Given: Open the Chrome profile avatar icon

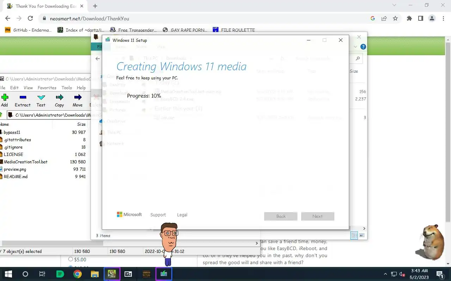Looking at the screenshot, I should tap(432, 19).
